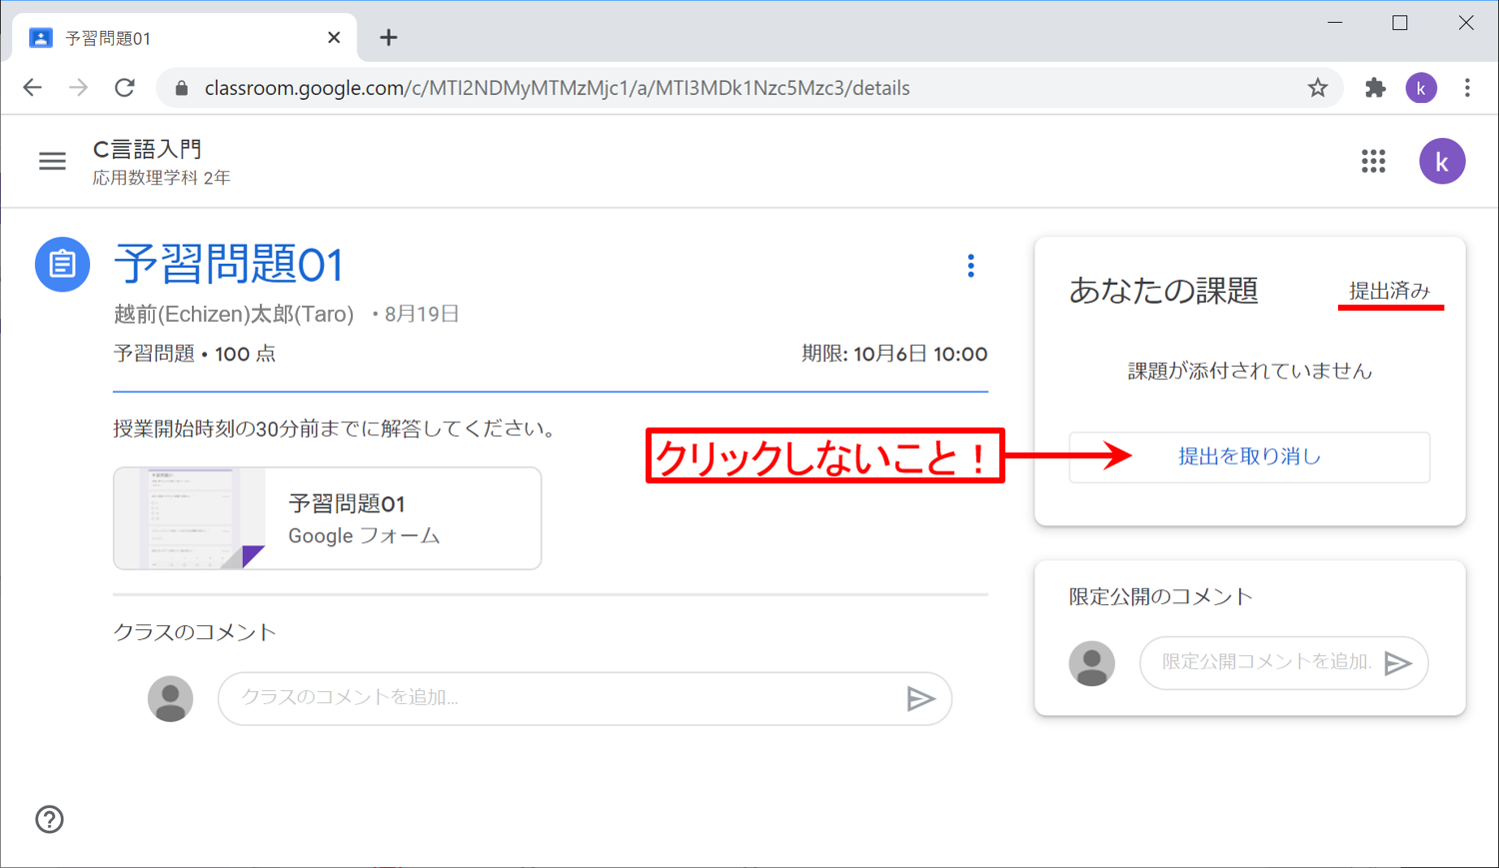This screenshot has height=868, width=1499.
Task: Click the blue assignment clipboard icon
Action: 62,265
